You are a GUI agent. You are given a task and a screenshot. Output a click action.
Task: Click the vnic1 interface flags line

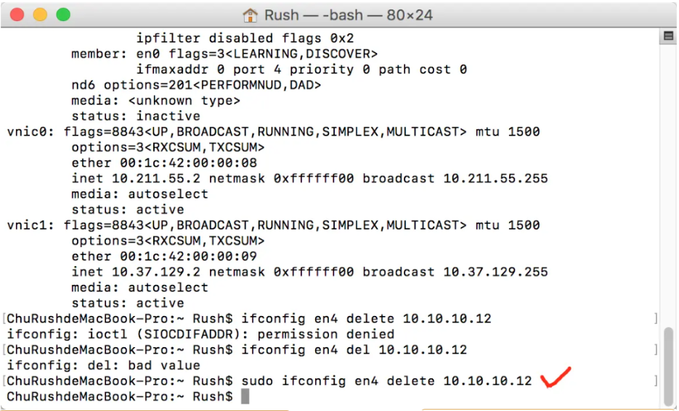273,225
